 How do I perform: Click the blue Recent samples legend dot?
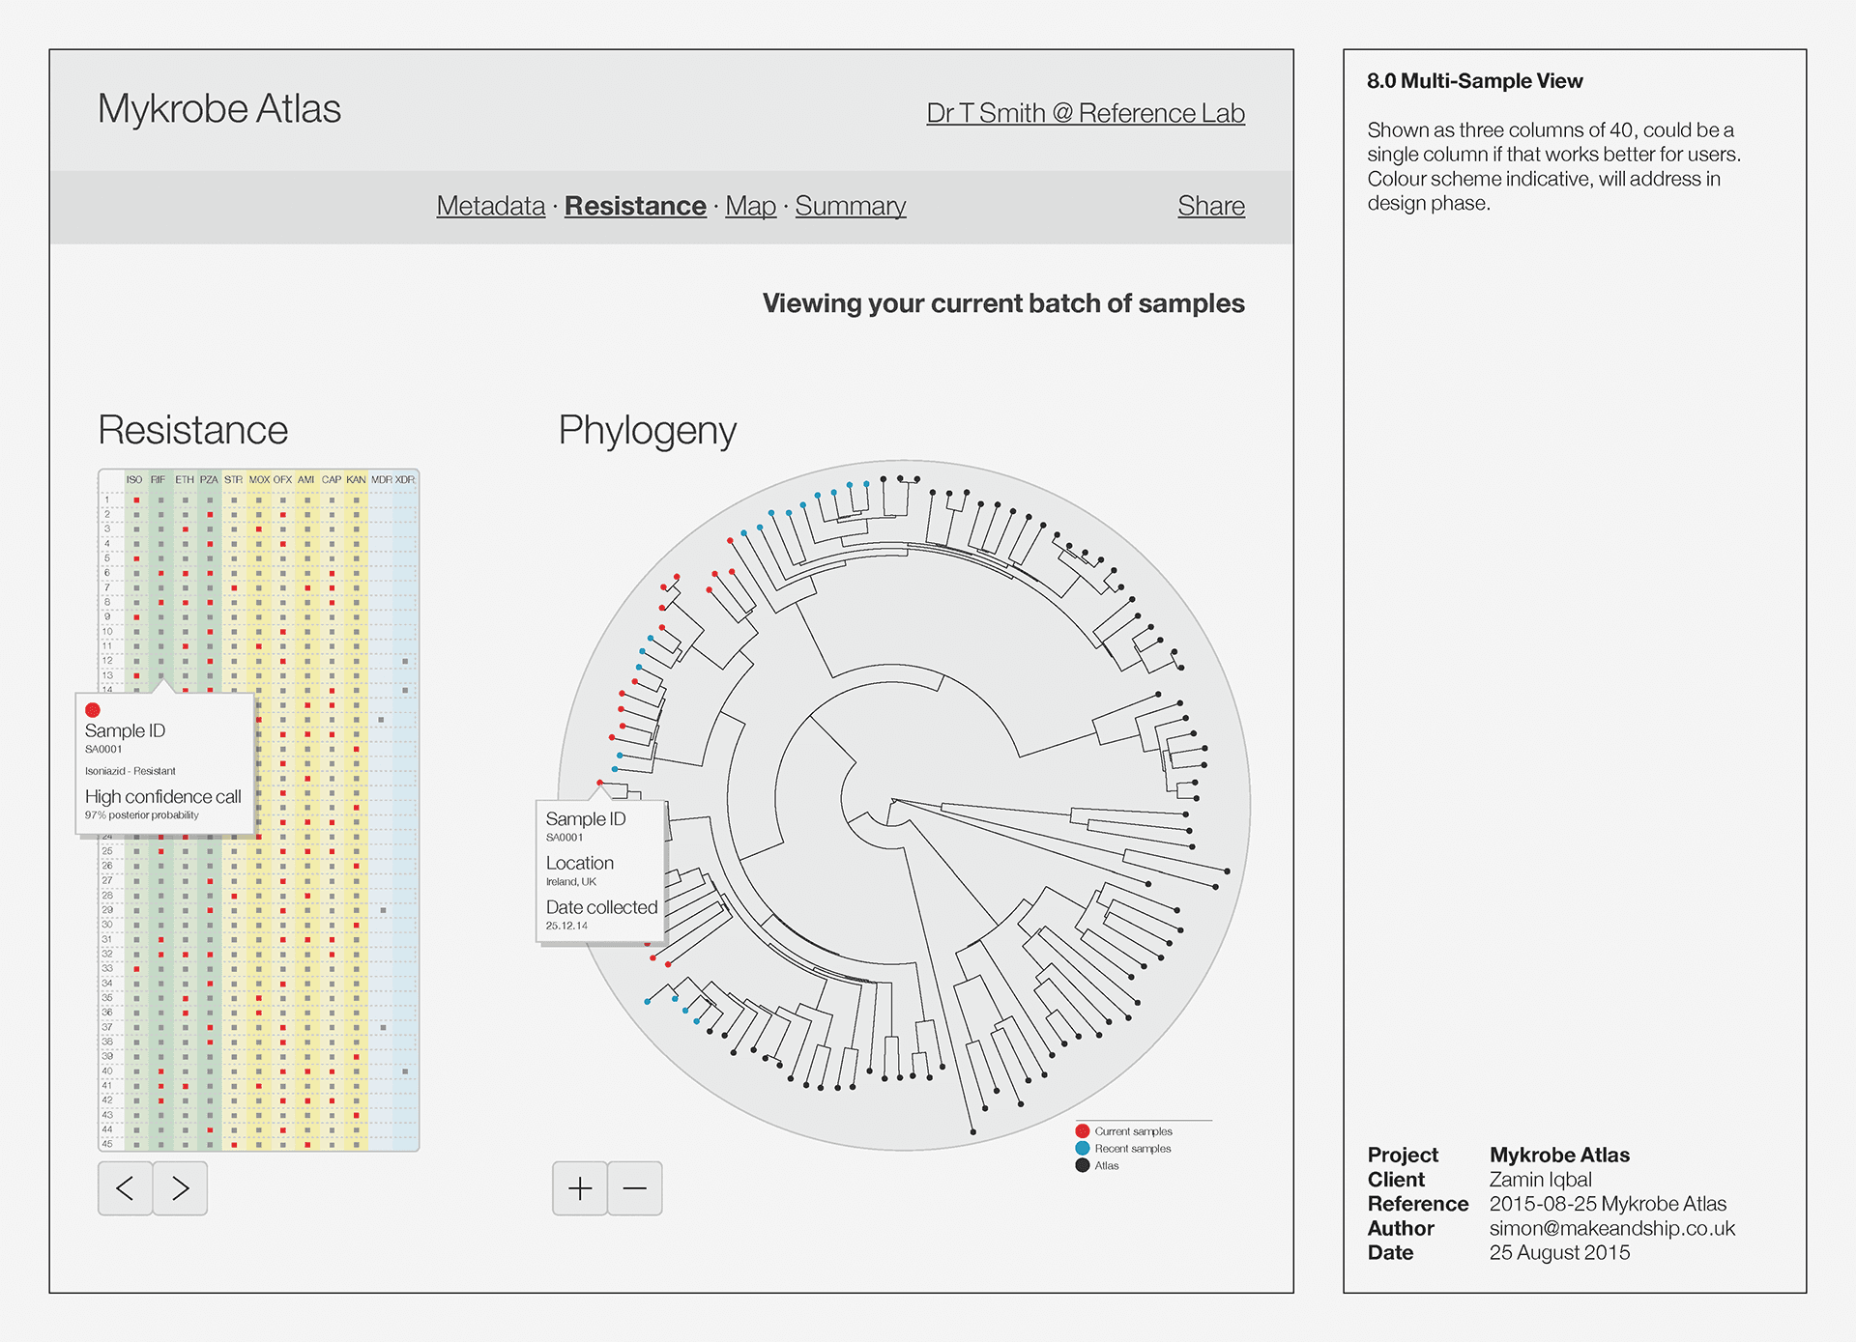1083,1149
